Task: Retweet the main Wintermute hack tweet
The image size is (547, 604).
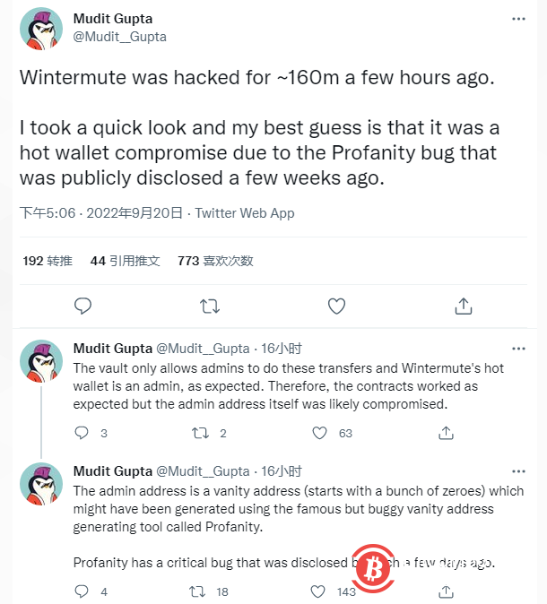Action: [210, 306]
